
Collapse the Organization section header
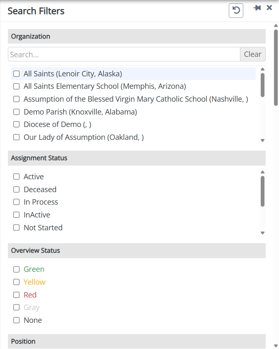[x=137, y=37]
